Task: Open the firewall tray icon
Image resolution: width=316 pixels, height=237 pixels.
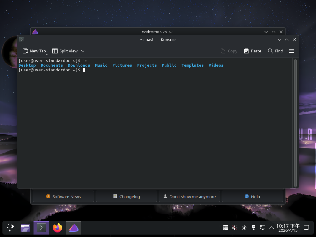Action: point(226,228)
